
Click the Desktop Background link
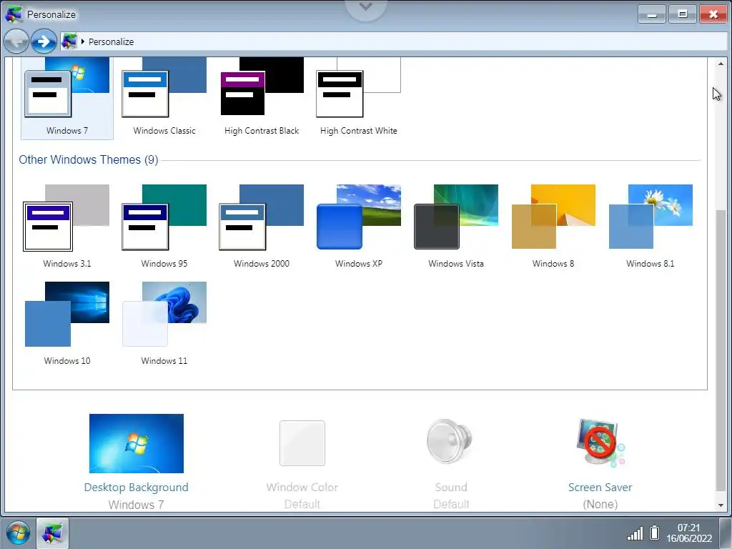click(137, 488)
